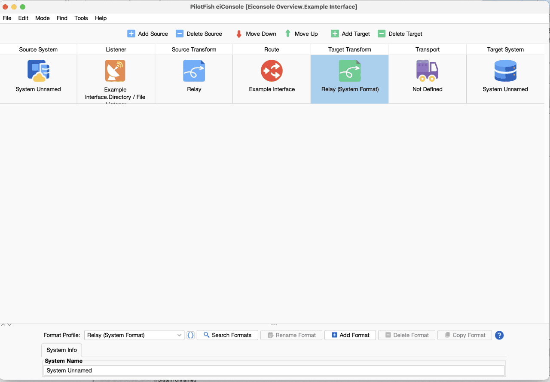
Task: Open the Source Transform Relay icon
Action: coord(194,70)
